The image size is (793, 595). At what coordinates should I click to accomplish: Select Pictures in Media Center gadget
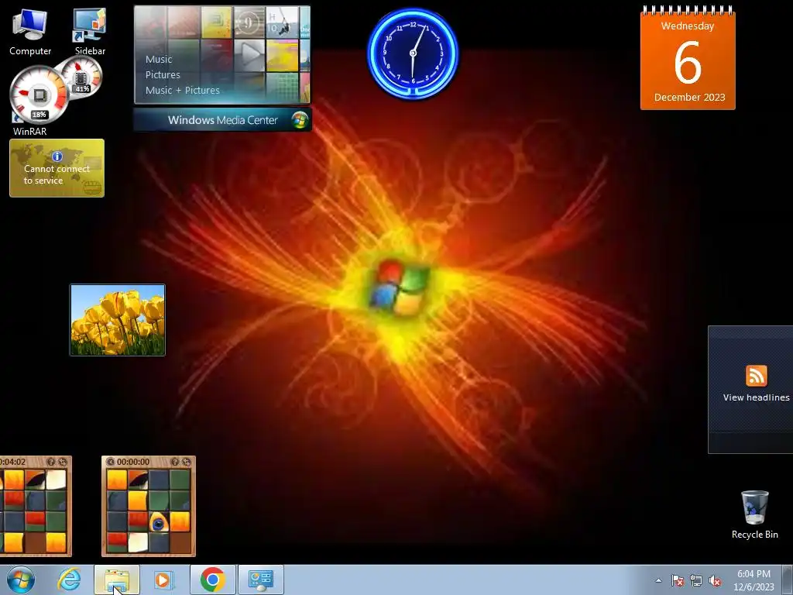[x=163, y=74]
